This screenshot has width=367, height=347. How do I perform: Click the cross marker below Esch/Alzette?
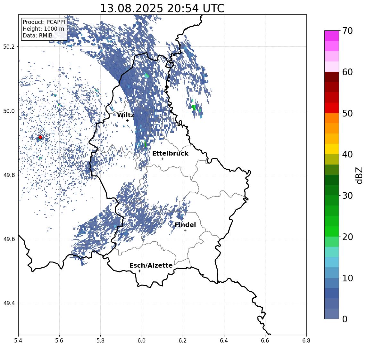click(x=139, y=271)
